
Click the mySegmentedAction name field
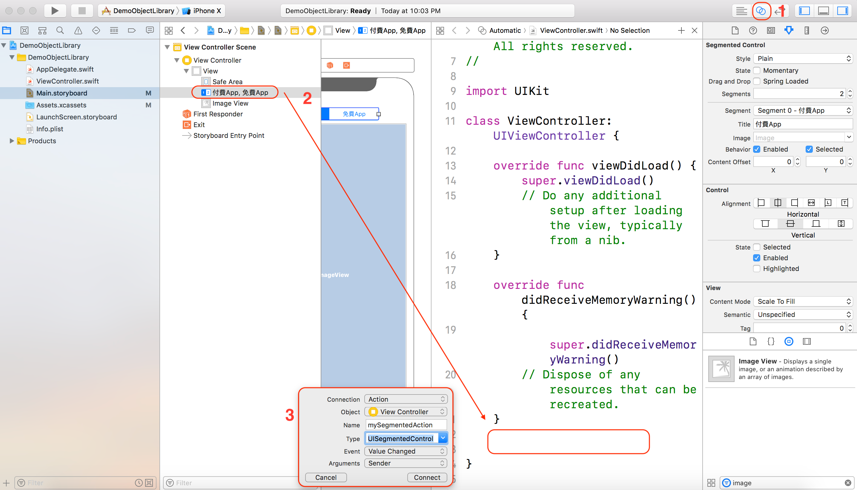pos(406,424)
